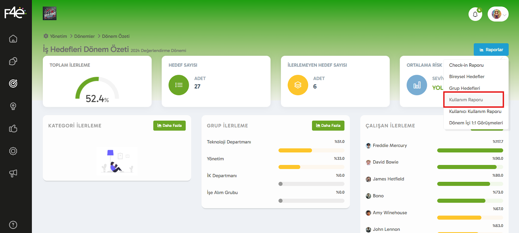The image size is (519, 233).
Task: Click Daha Fazla in Kategori İlerleme
Action: [x=169, y=126]
